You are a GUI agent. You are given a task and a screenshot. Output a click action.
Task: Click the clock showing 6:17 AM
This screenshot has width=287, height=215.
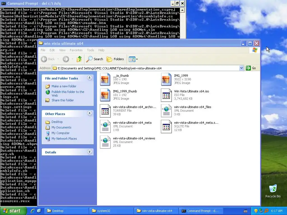277,211
